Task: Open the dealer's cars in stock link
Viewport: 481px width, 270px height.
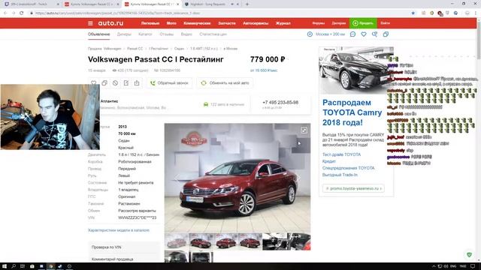Action: (x=224, y=104)
